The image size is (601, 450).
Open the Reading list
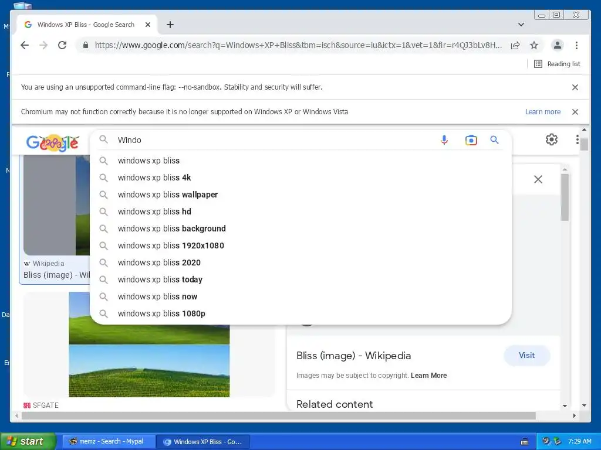pos(558,64)
